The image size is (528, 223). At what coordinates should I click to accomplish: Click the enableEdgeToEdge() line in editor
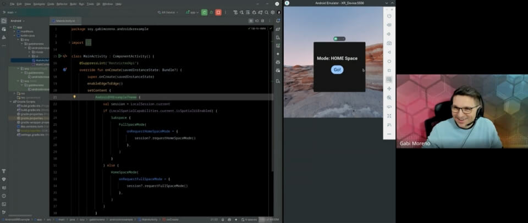pyautogui.click(x=105, y=83)
